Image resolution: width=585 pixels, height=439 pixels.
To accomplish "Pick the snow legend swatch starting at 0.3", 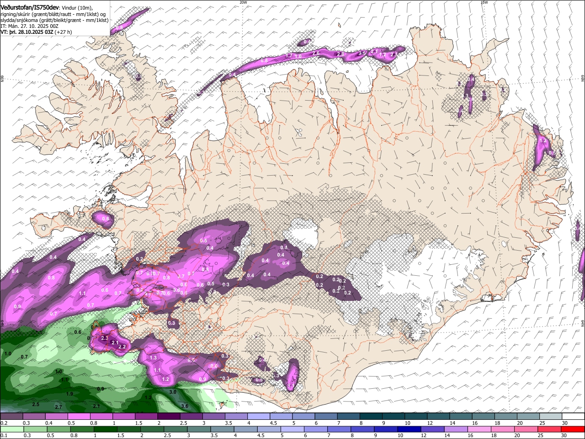I will point(34,417).
